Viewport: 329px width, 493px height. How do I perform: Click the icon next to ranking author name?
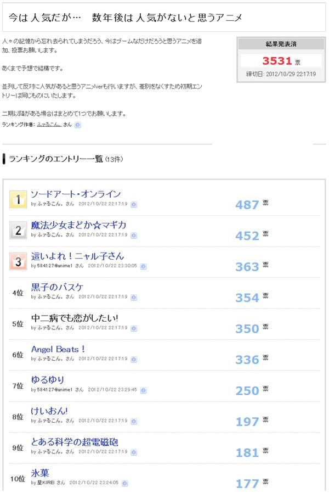[x=77, y=125]
